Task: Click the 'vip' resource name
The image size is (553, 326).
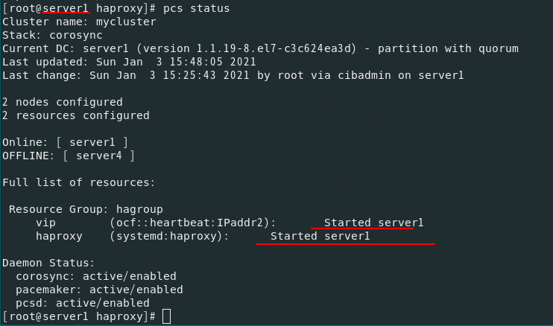Action: click(45, 223)
